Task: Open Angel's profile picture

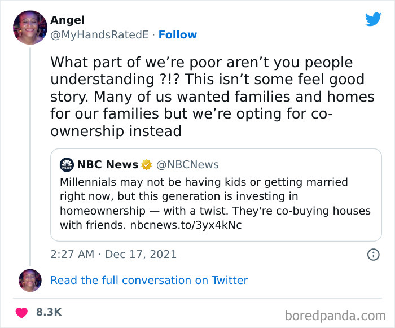Action: (x=30, y=28)
